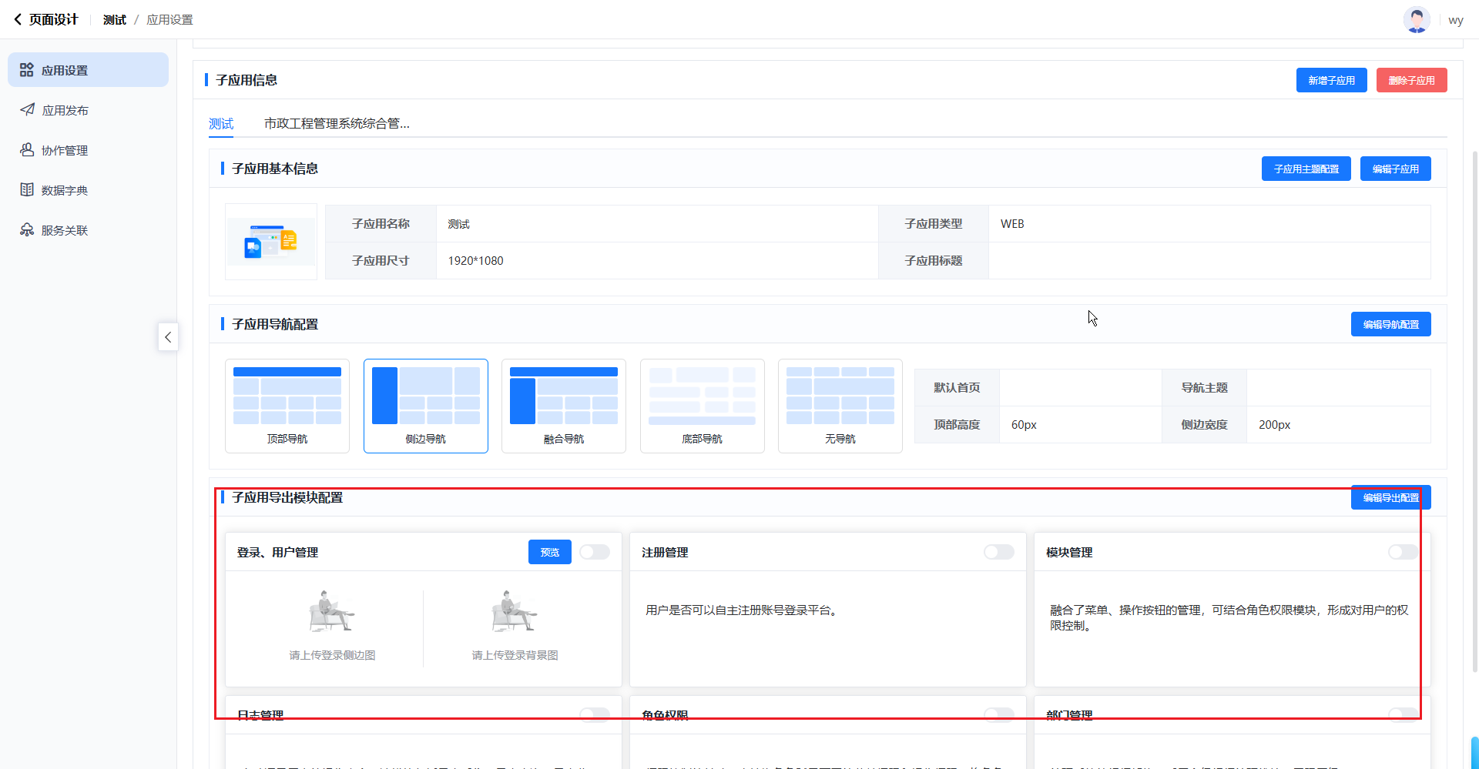
Task: Toggle the 登录、用户管理 switch
Action: click(594, 552)
